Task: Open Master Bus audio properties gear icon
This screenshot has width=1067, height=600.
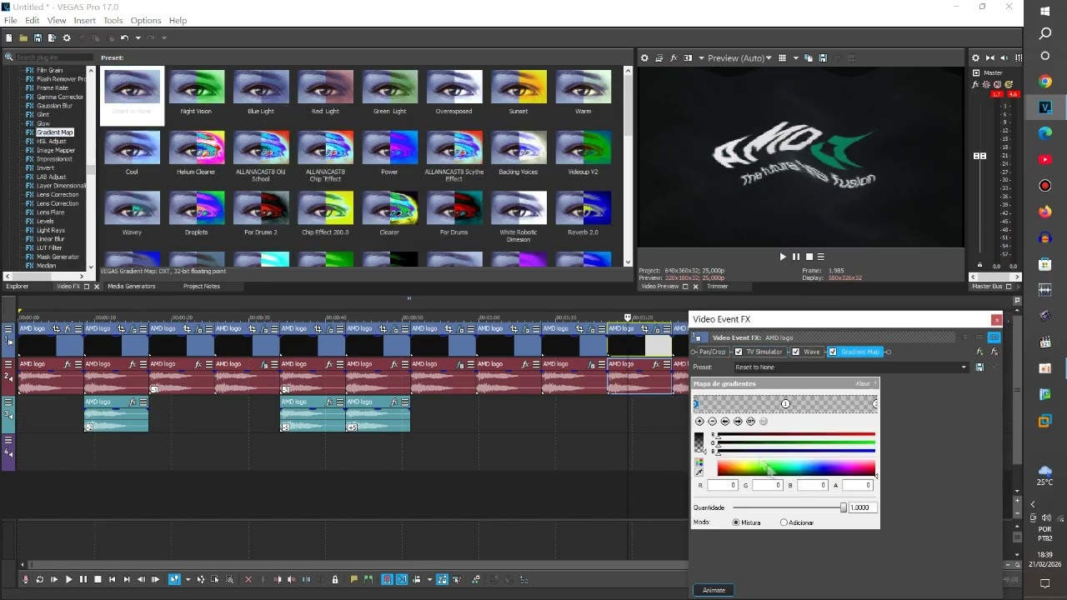Action: [x=975, y=57]
